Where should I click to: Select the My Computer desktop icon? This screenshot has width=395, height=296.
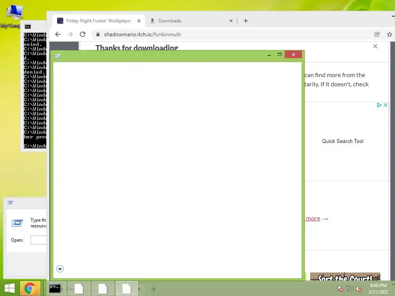pyautogui.click(x=13, y=16)
